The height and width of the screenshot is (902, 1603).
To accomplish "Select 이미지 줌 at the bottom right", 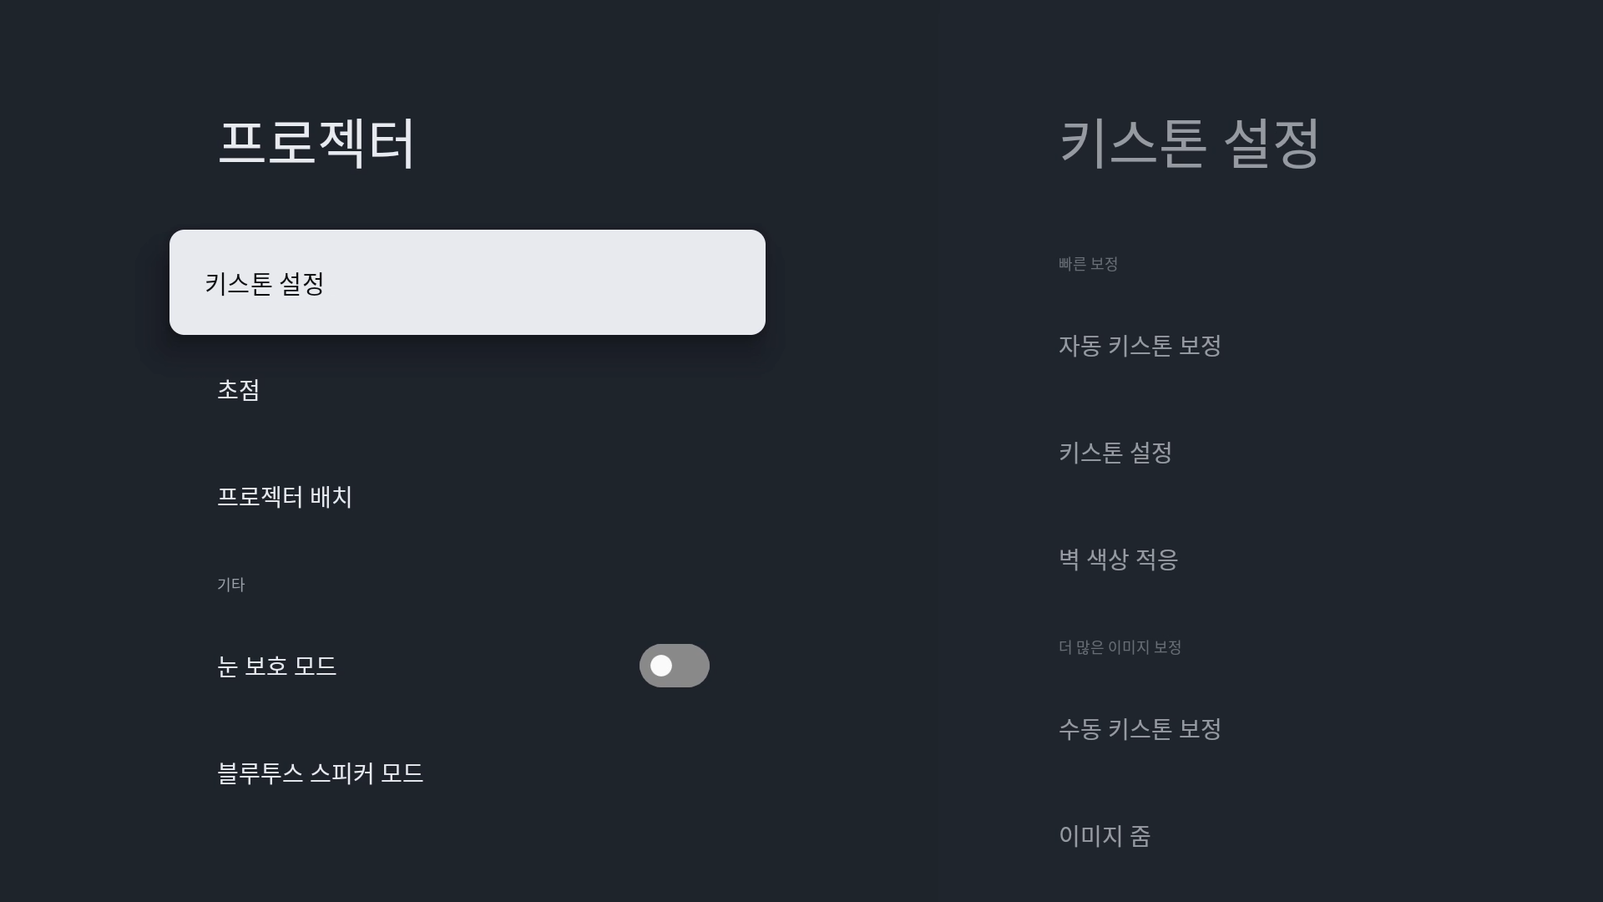I will (x=1105, y=835).
